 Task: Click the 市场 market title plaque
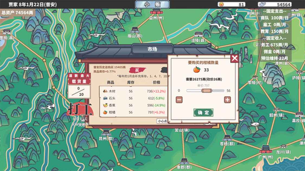pos(152,49)
